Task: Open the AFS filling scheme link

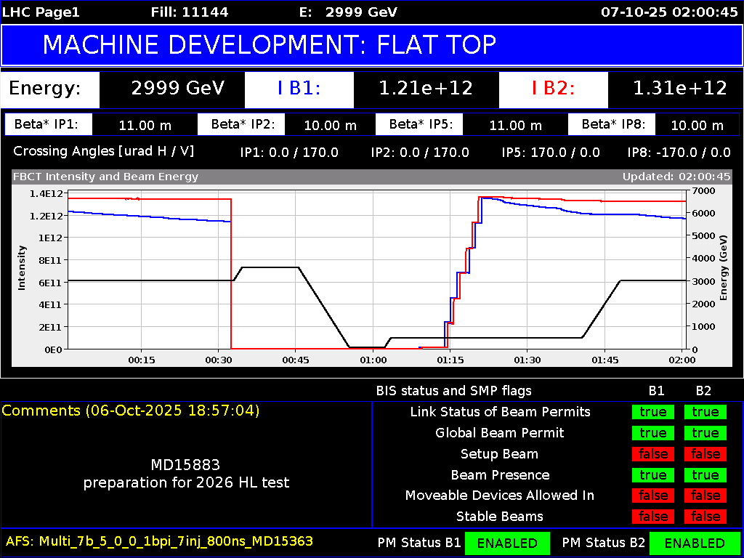Action: click(158, 541)
